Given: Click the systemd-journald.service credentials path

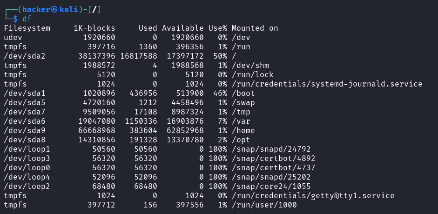Looking at the screenshot, I should coord(327,84).
